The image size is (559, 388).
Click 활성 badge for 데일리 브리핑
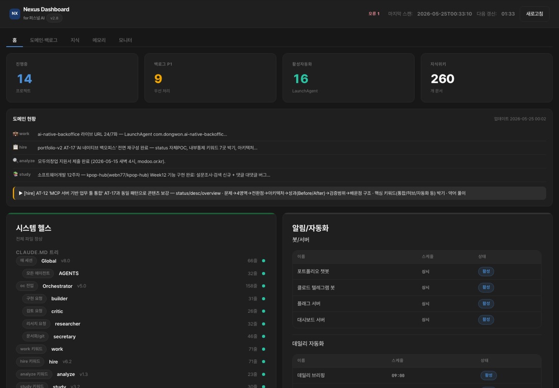click(x=488, y=375)
